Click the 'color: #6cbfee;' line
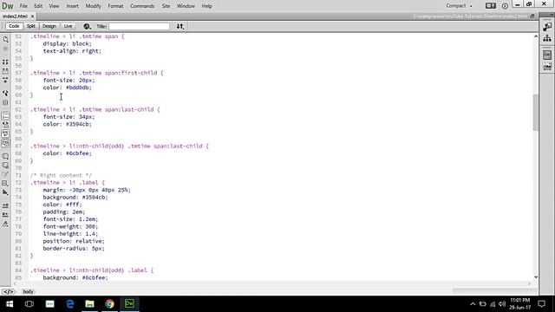Viewport: 555px width, 312px height. point(68,153)
